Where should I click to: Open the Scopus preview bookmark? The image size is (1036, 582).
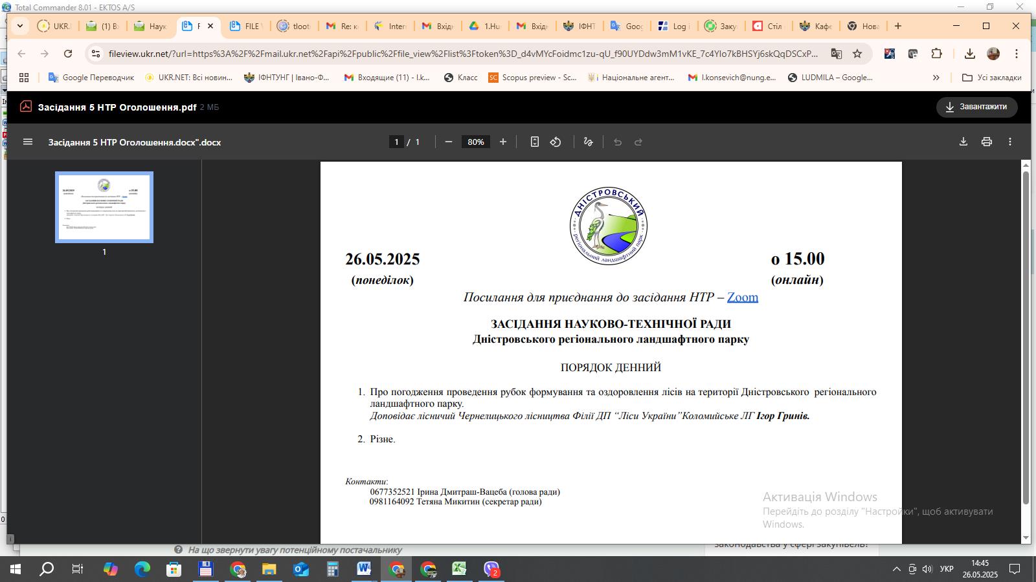(532, 78)
